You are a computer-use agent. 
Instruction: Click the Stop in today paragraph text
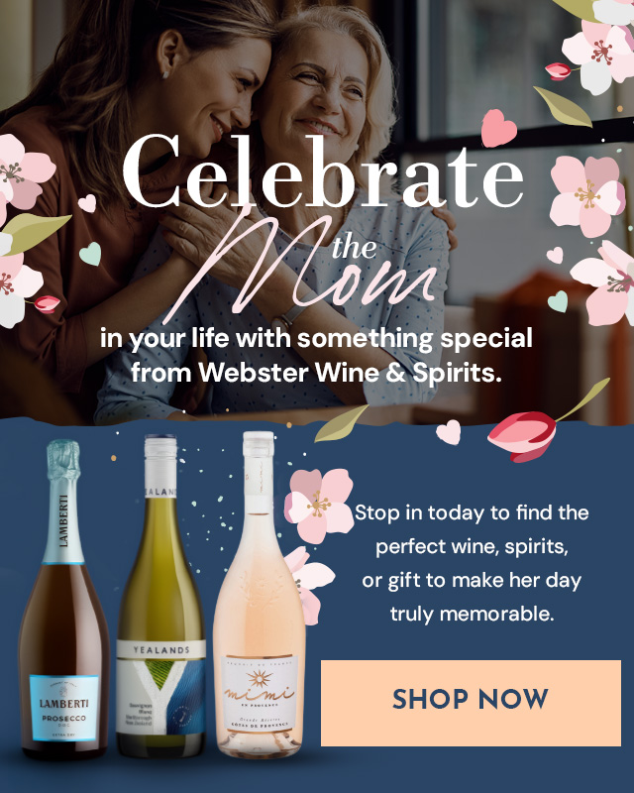pyautogui.click(x=472, y=563)
